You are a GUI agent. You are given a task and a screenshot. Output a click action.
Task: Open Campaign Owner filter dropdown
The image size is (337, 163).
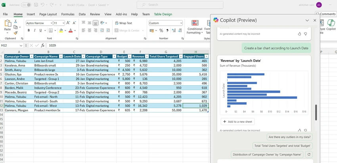click(32, 56)
